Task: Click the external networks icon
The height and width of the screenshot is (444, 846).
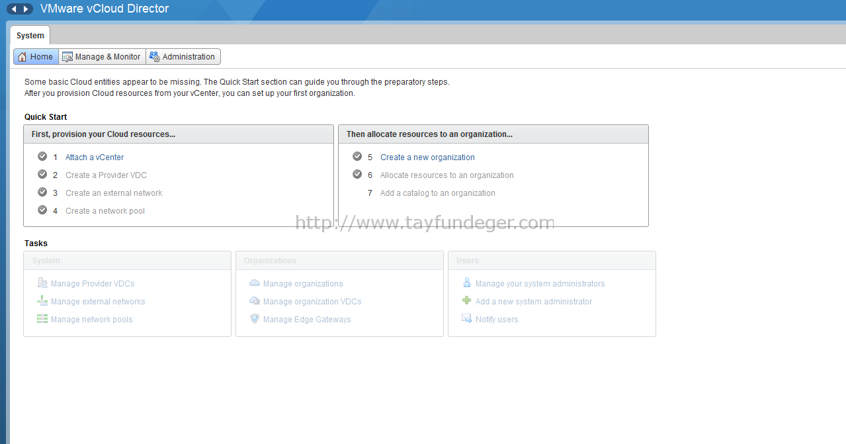Action: click(42, 301)
